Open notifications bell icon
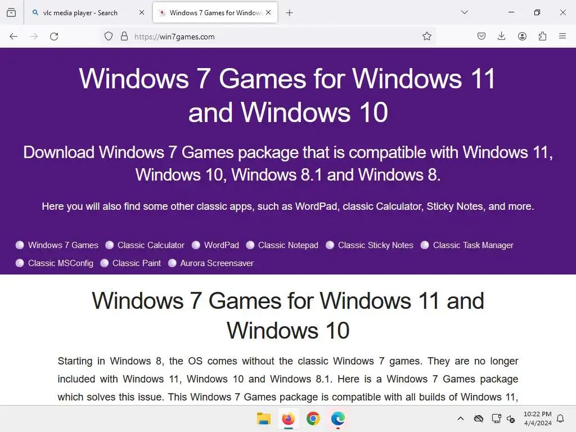Screen dimensions: 576x432 (560, 418)
